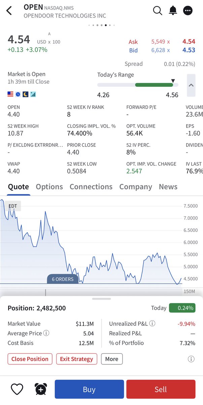
Task: Toggle the Today 0.24% green badge
Action: click(x=182, y=308)
